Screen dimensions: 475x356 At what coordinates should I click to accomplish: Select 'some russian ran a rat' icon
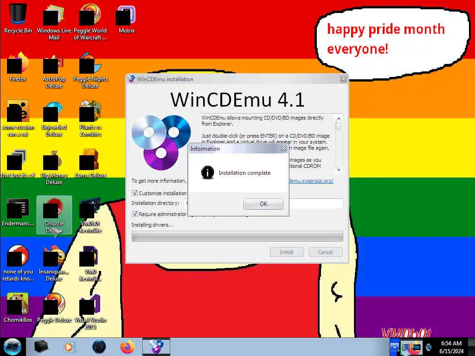pyautogui.click(x=18, y=118)
